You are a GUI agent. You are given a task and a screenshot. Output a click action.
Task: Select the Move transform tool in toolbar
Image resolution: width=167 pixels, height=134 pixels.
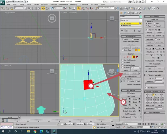pyautogui.click(x=43, y=8)
